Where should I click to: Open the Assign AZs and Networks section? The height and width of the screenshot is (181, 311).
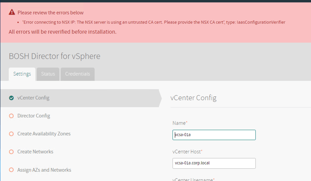[x=44, y=170]
